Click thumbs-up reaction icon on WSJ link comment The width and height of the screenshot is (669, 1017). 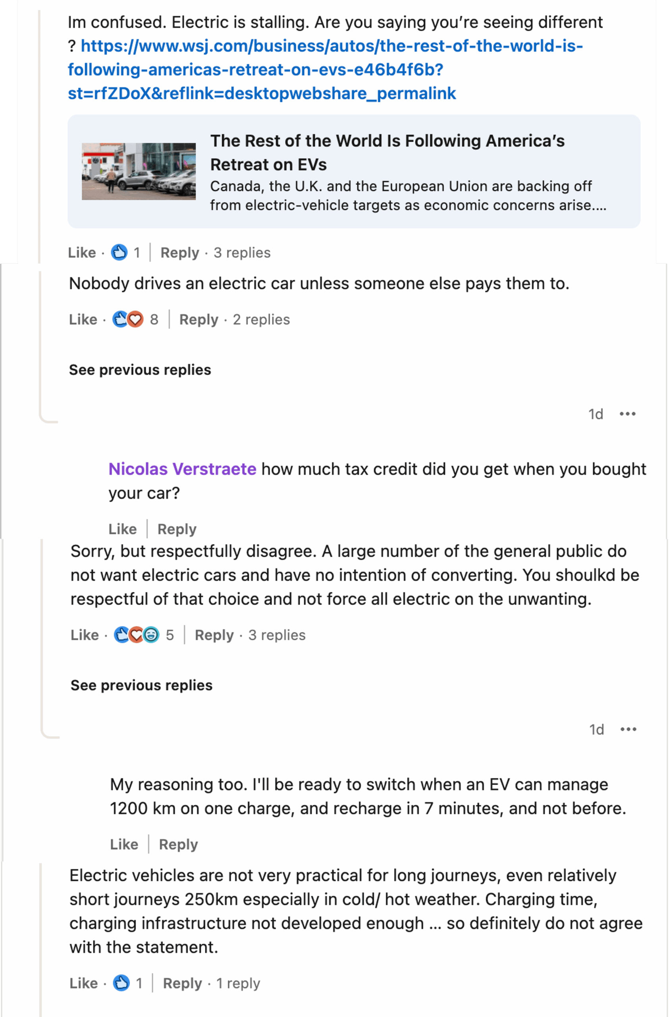tap(119, 253)
